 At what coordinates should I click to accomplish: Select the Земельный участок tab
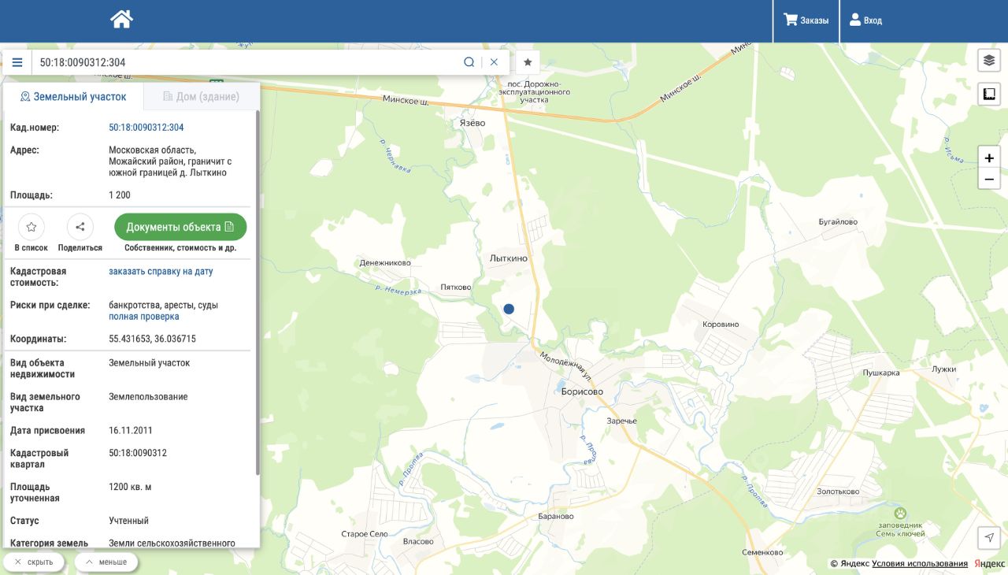pos(73,96)
